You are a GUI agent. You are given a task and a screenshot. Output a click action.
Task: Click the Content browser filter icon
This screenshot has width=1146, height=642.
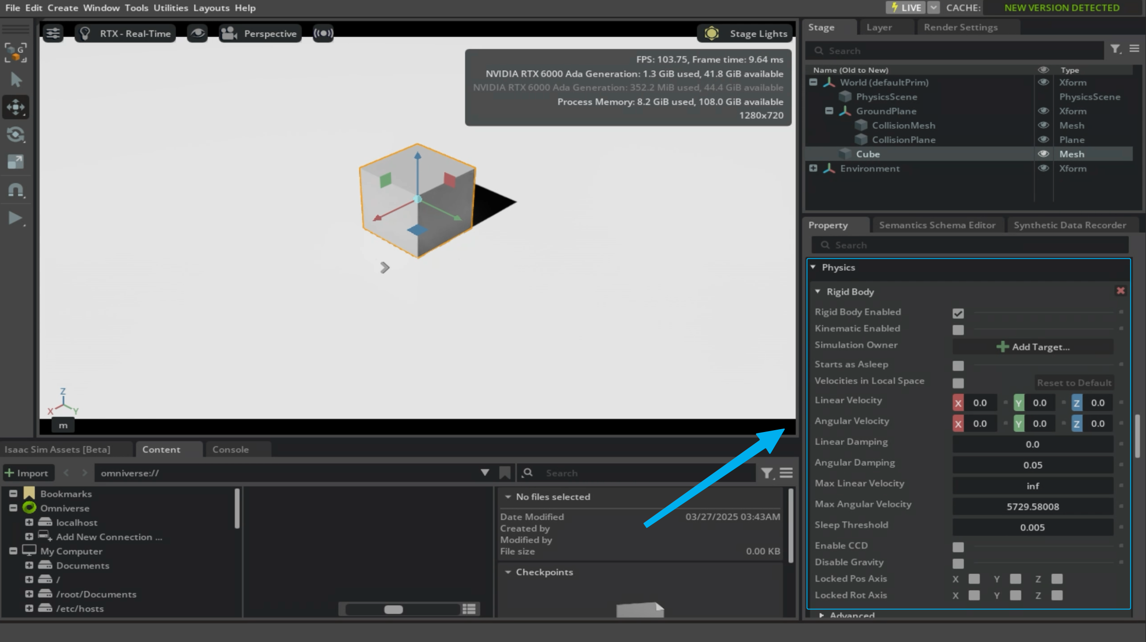(766, 473)
